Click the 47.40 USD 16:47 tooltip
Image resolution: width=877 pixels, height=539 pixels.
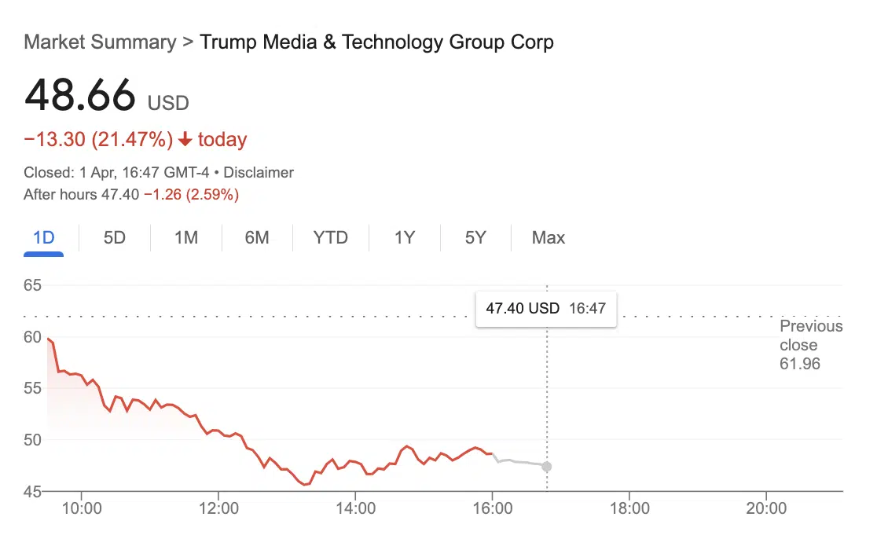click(x=546, y=308)
